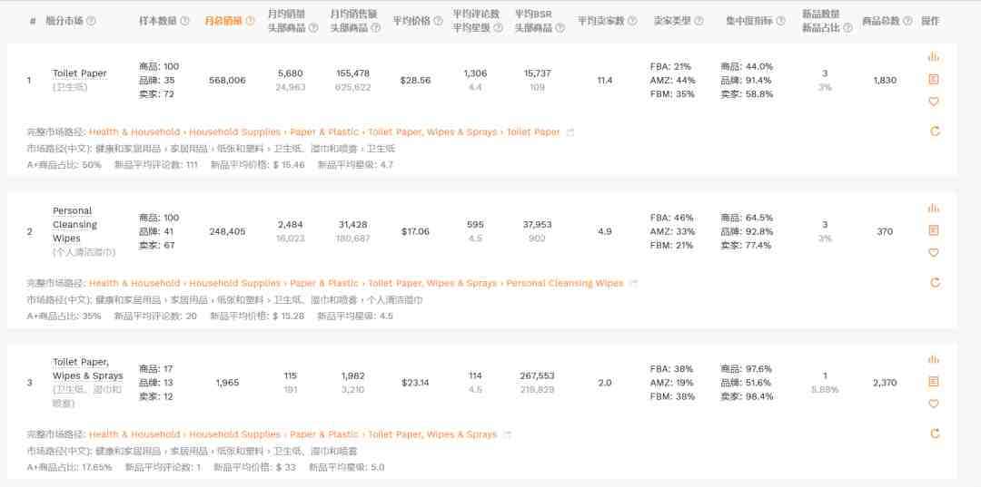Open Household Supplies link in row 2 path
Image resolution: width=981 pixels, height=487 pixels.
click(235, 283)
